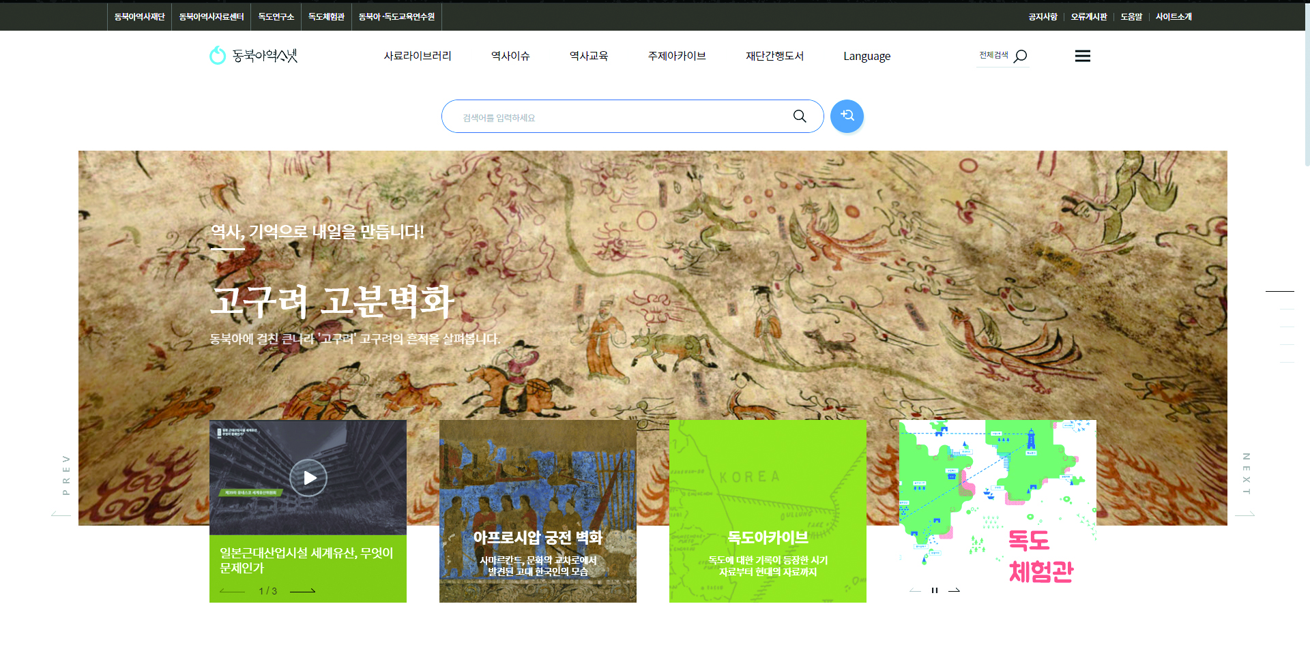This screenshot has height=649, width=1310.
Task: Visit 동북아·독도교육연수원 top link
Action: click(397, 16)
